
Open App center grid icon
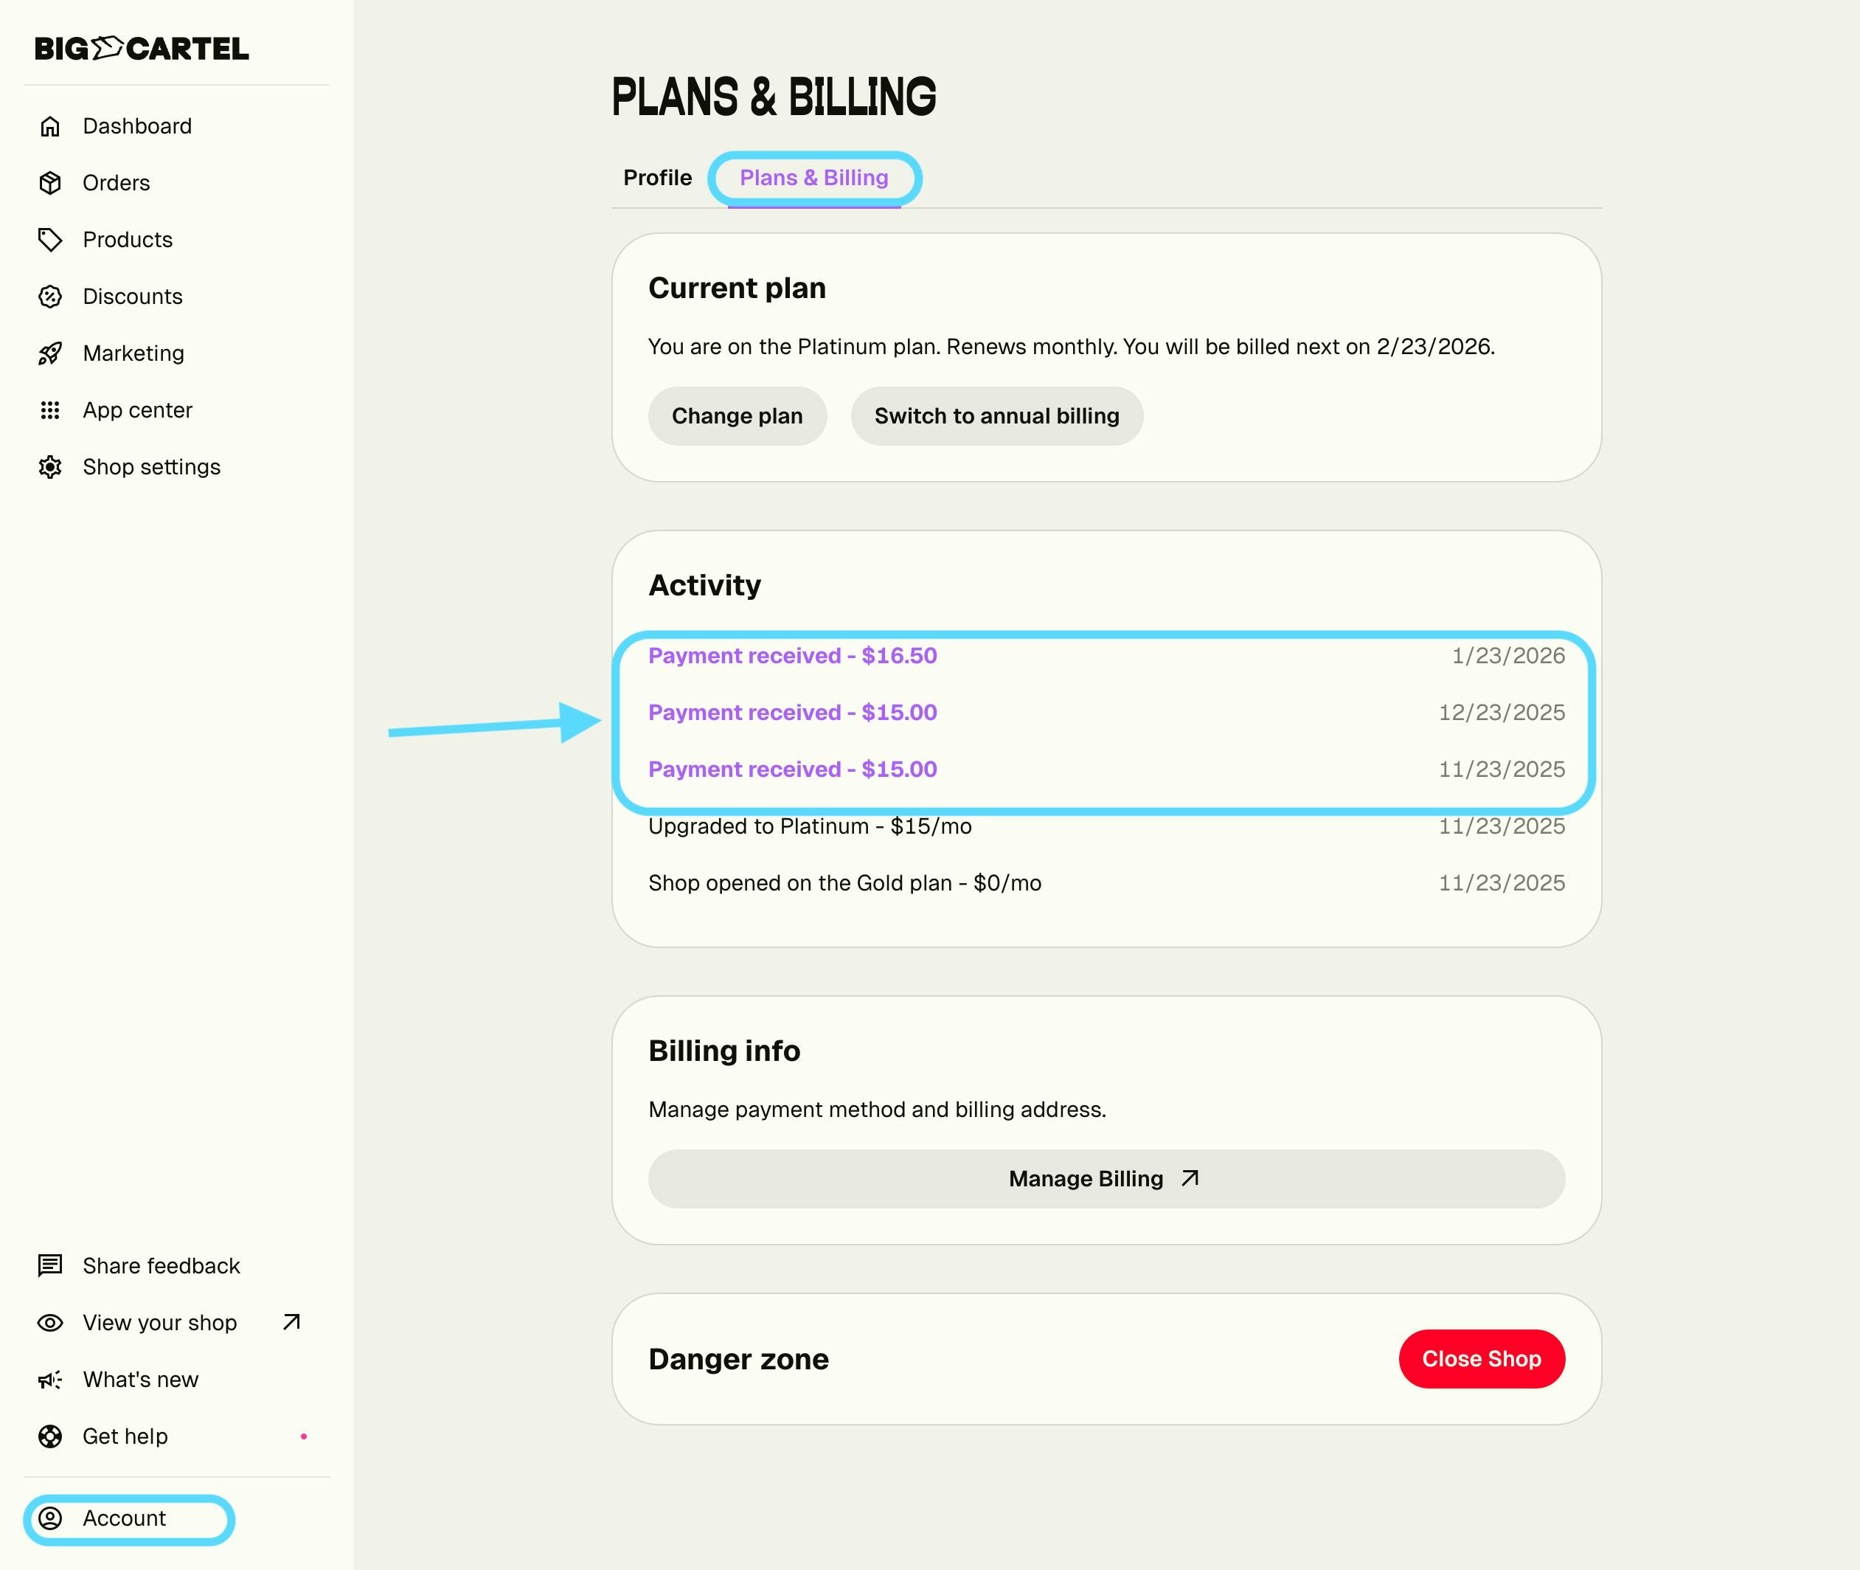coord(50,410)
